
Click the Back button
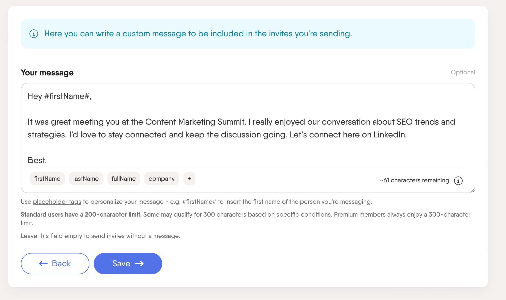point(55,264)
